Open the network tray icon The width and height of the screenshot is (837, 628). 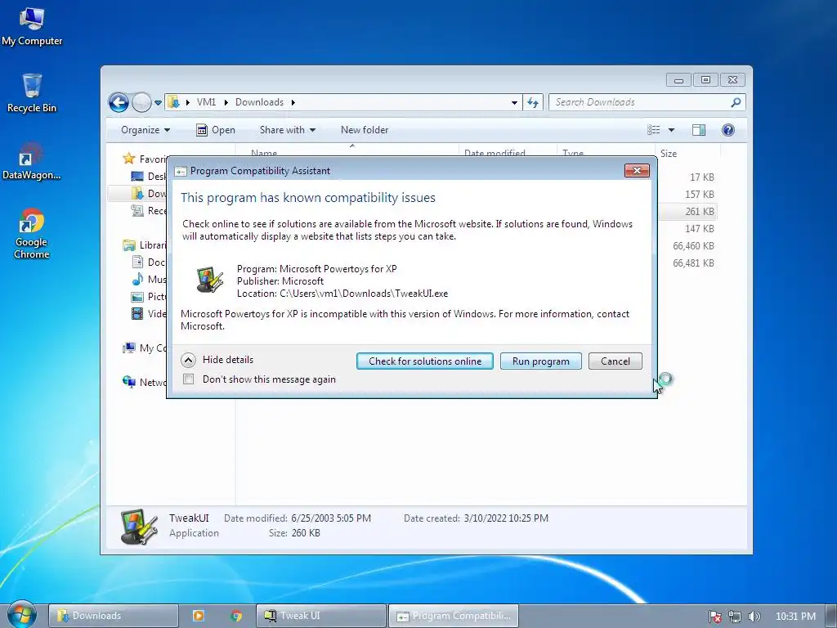click(x=735, y=617)
